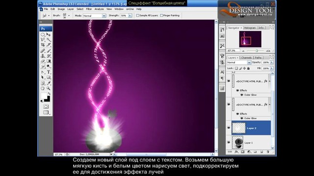Click the foreground color swatch
Viewport: 314px width, 176px height.
coord(44,96)
